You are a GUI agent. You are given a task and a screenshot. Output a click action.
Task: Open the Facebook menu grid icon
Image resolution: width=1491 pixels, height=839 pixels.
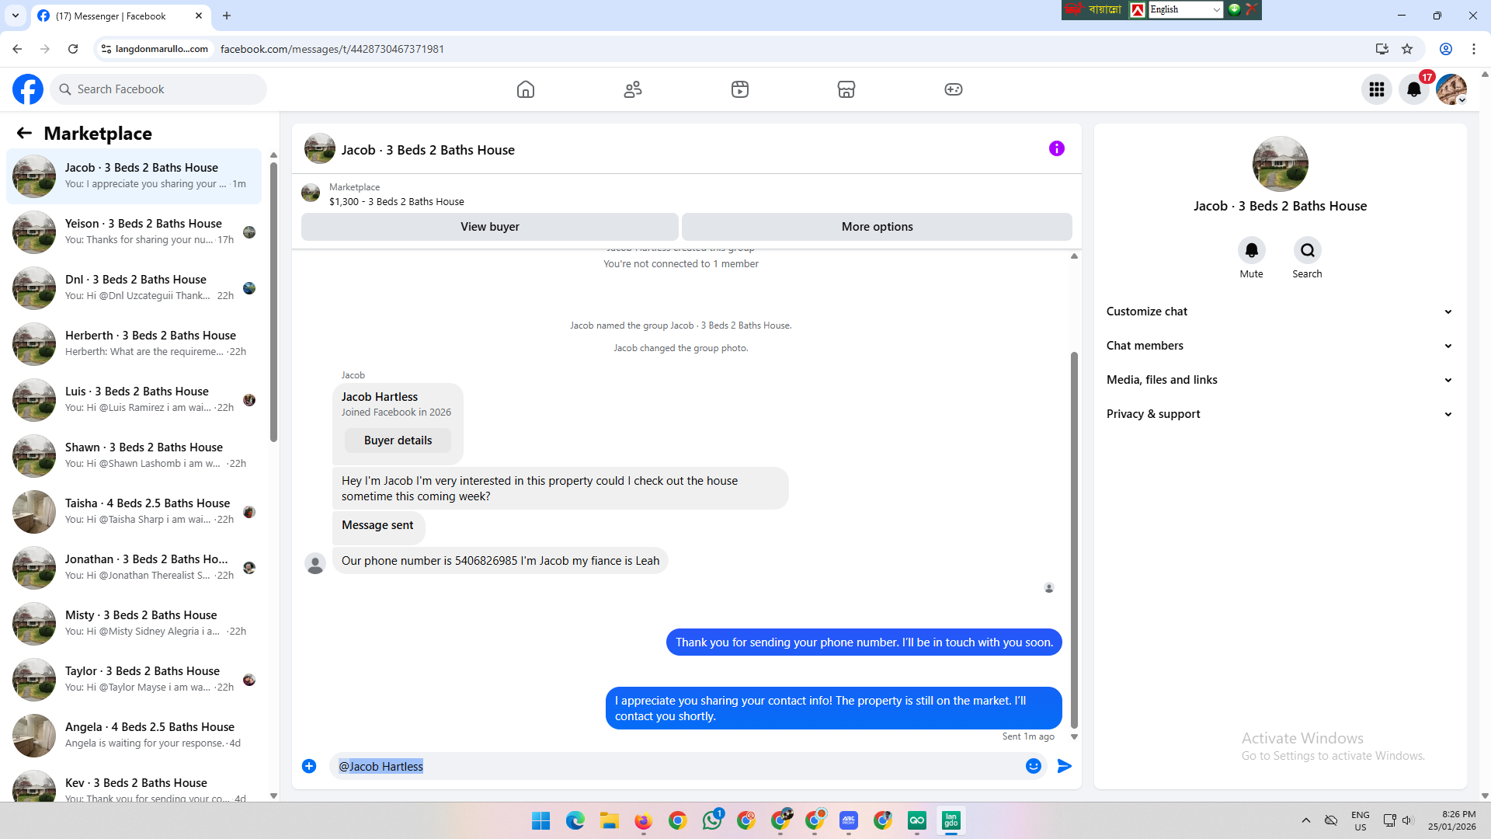(x=1377, y=89)
